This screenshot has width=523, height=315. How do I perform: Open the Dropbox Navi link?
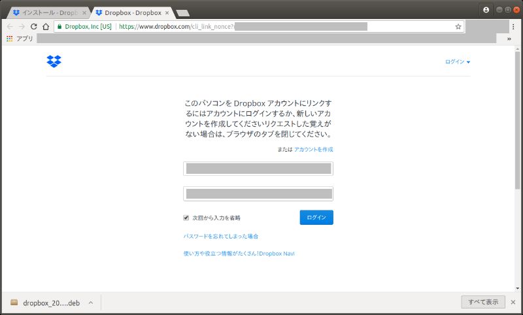pyautogui.click(x=239, y=254)
